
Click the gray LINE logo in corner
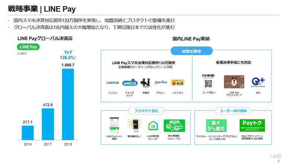(276, 156)
